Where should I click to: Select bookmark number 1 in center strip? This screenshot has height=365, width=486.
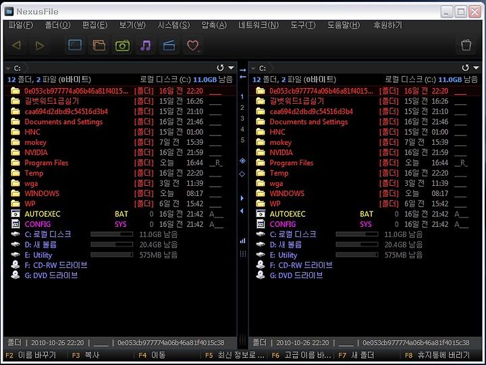click(242, 96)
